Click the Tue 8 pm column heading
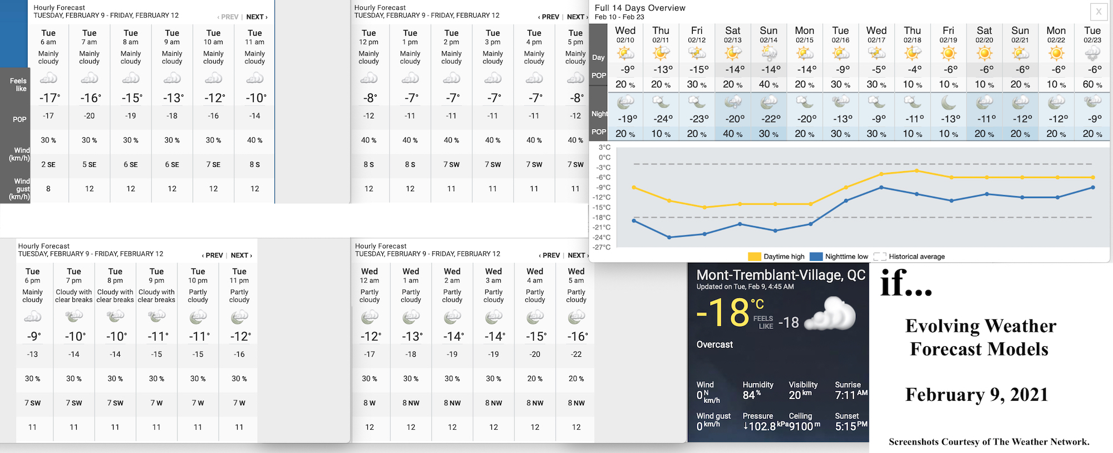Viewport: 1113px width, 453px height. tap(115, 276)
